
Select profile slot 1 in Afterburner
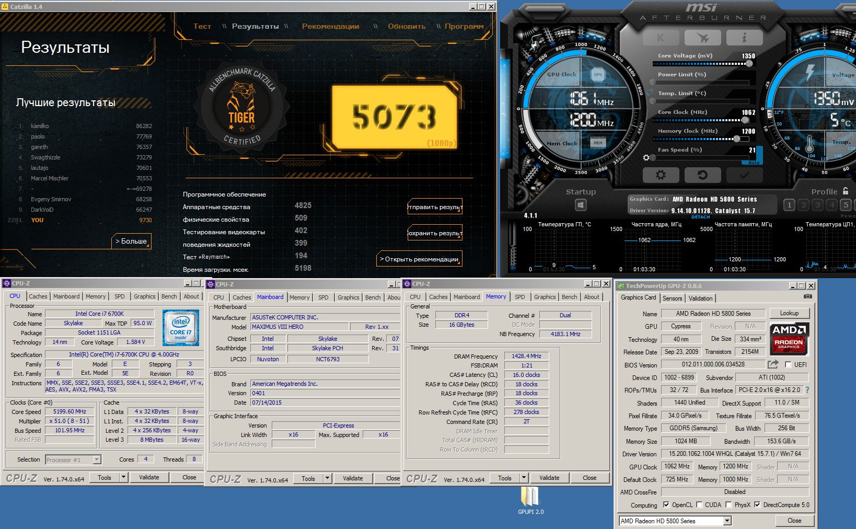(x=789, y=205)
